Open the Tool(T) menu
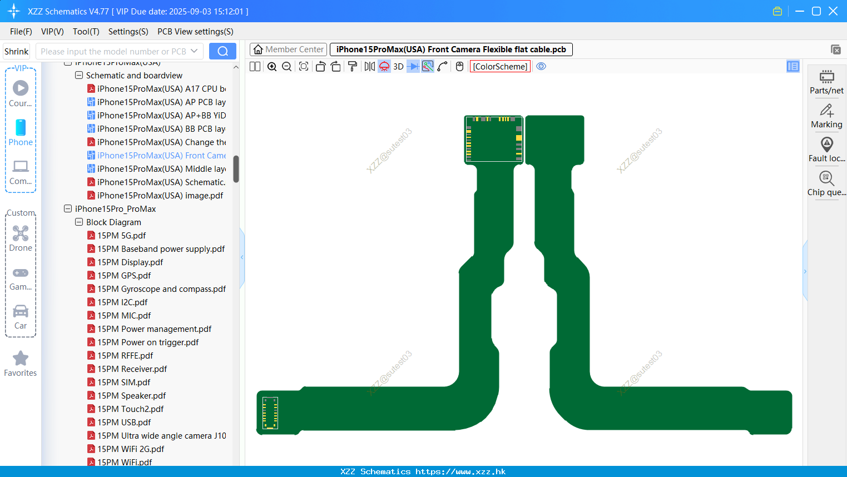Viewport: 847px width, 477px height. click(x=86, y=32)
